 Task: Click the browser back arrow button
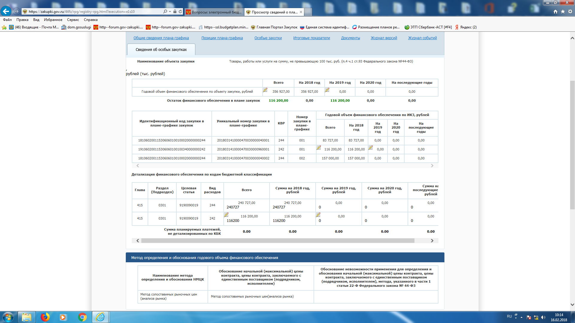(6, 11)
